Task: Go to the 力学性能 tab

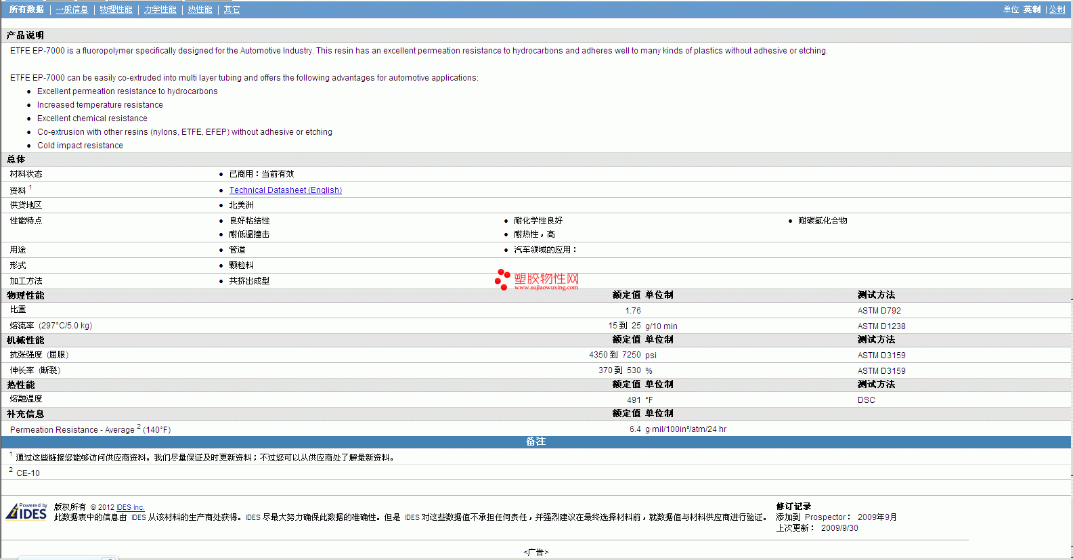Action: [160, 9]
